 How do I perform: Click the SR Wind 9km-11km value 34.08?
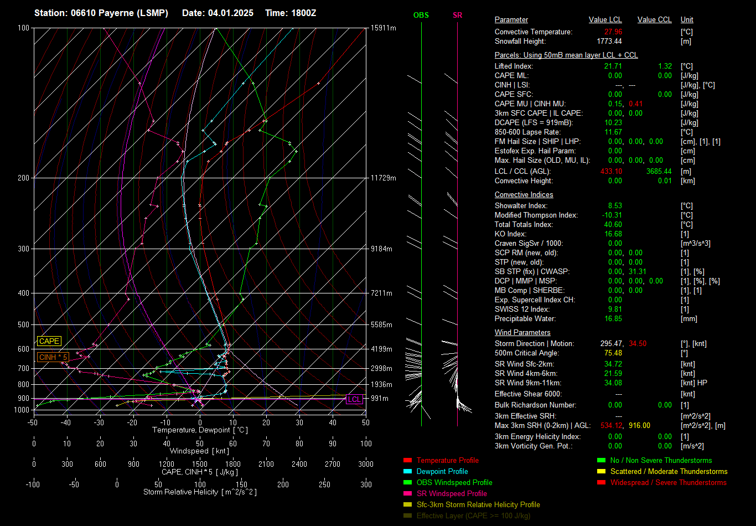click(613, 383)
